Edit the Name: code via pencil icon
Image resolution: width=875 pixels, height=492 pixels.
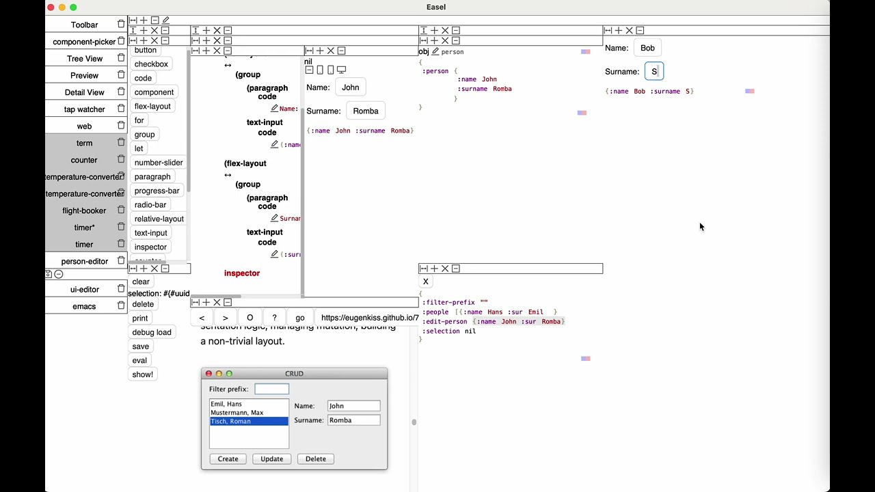click(274, 109)
